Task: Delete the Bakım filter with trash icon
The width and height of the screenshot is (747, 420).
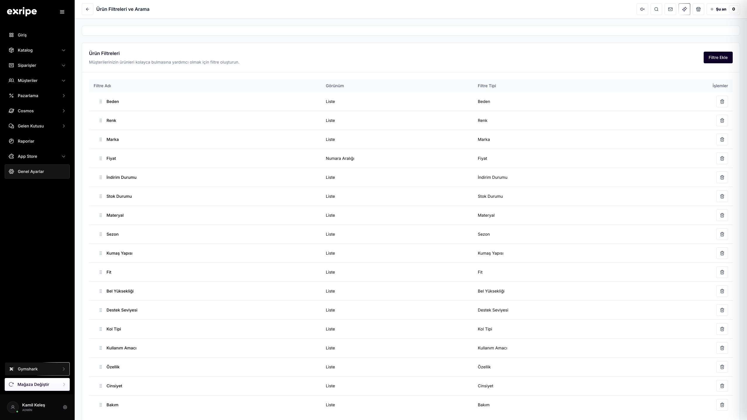Action: (722, 405)
